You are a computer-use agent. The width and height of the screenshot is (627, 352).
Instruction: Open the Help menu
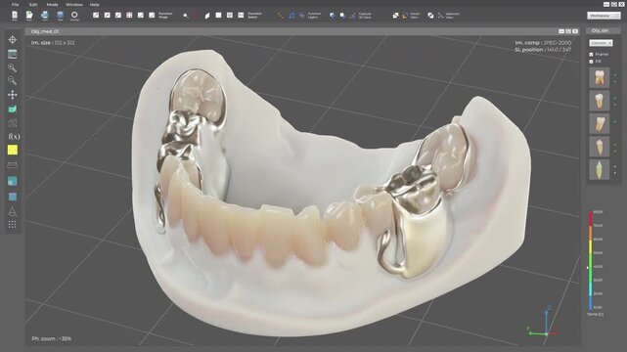[x=94, y=5]
